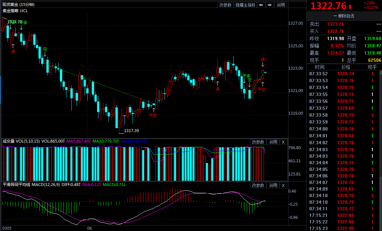Click the 平空 signal marker near 1319

(x=153, y=115)
